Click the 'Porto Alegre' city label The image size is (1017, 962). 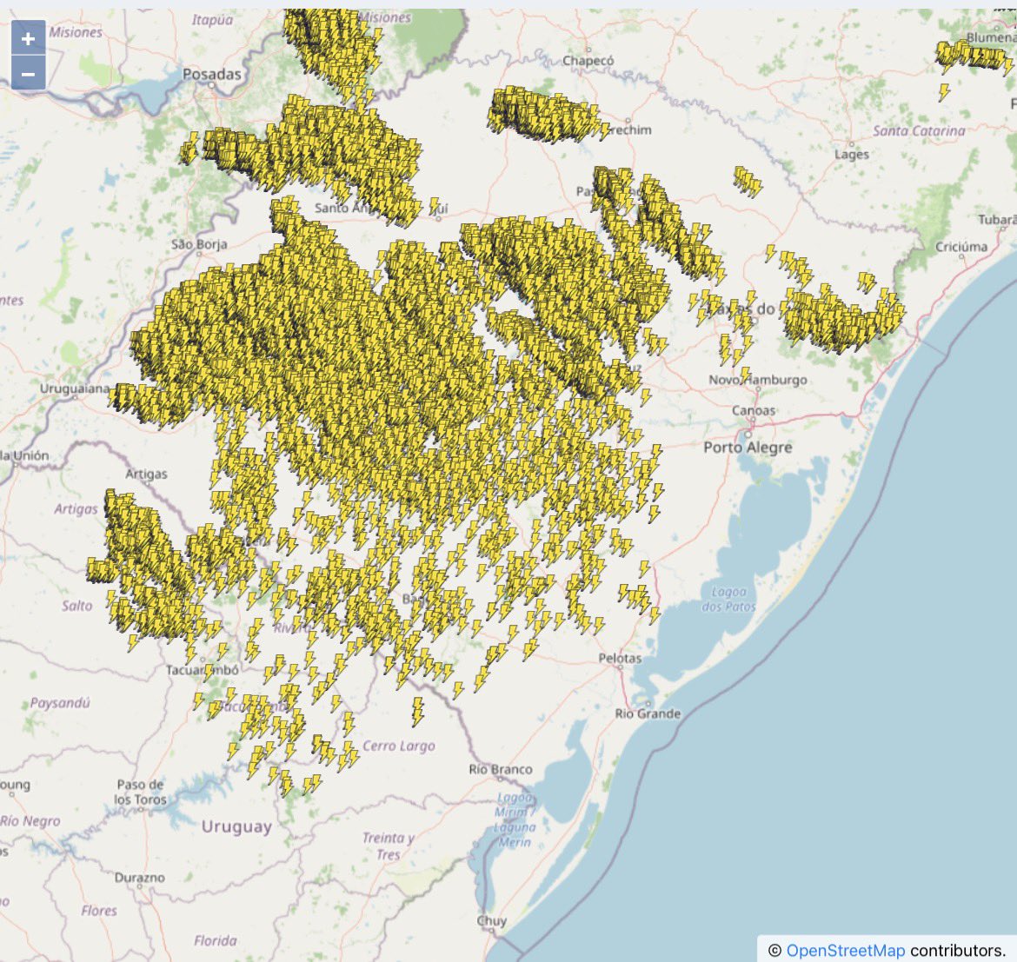pyautogui.click(x=748, y=448)
